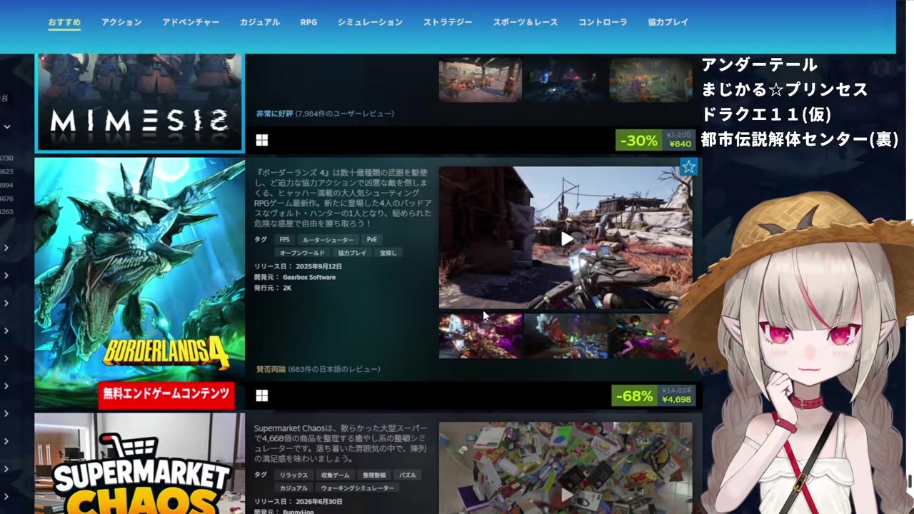Screen dimensions: 914x514
Task: Open the Supermarket Chaos cover image
Action: pos(140,463)
